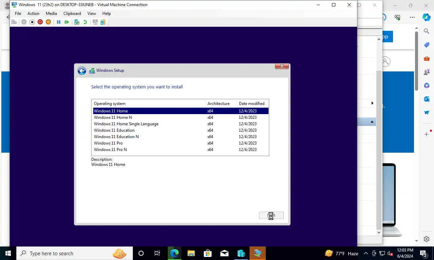Open Copilot in Edge sidebar
The width and height of the screenshot is (434, 260).
427,17
